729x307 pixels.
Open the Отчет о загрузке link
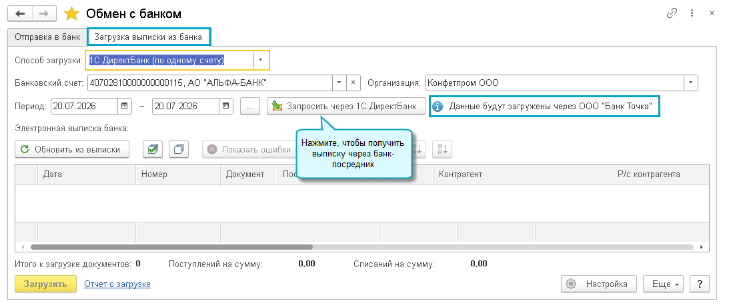(117, 284)
